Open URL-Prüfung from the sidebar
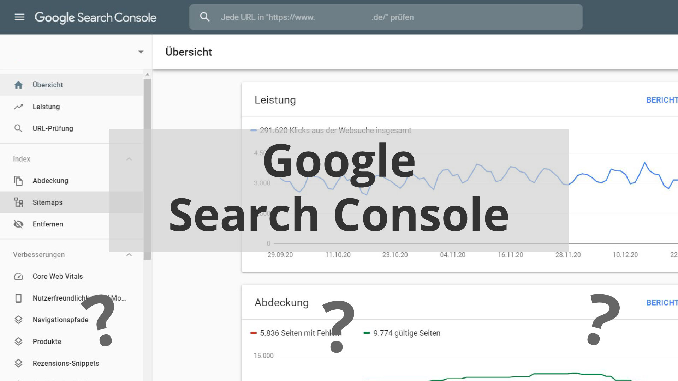The image size is (678, 381). coord(71,128)
